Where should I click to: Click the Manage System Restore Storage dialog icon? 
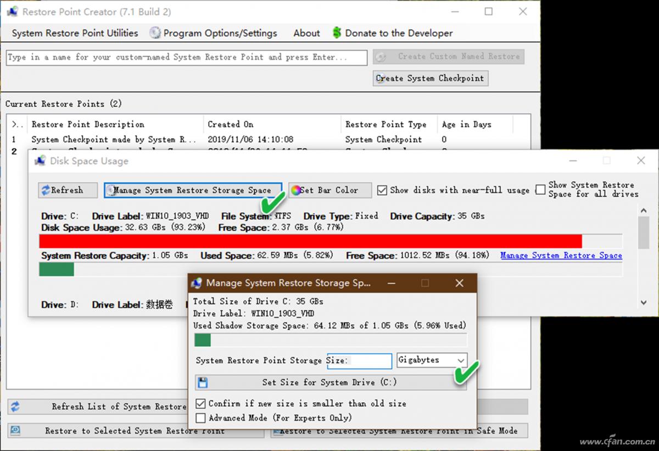click(197, 283)
